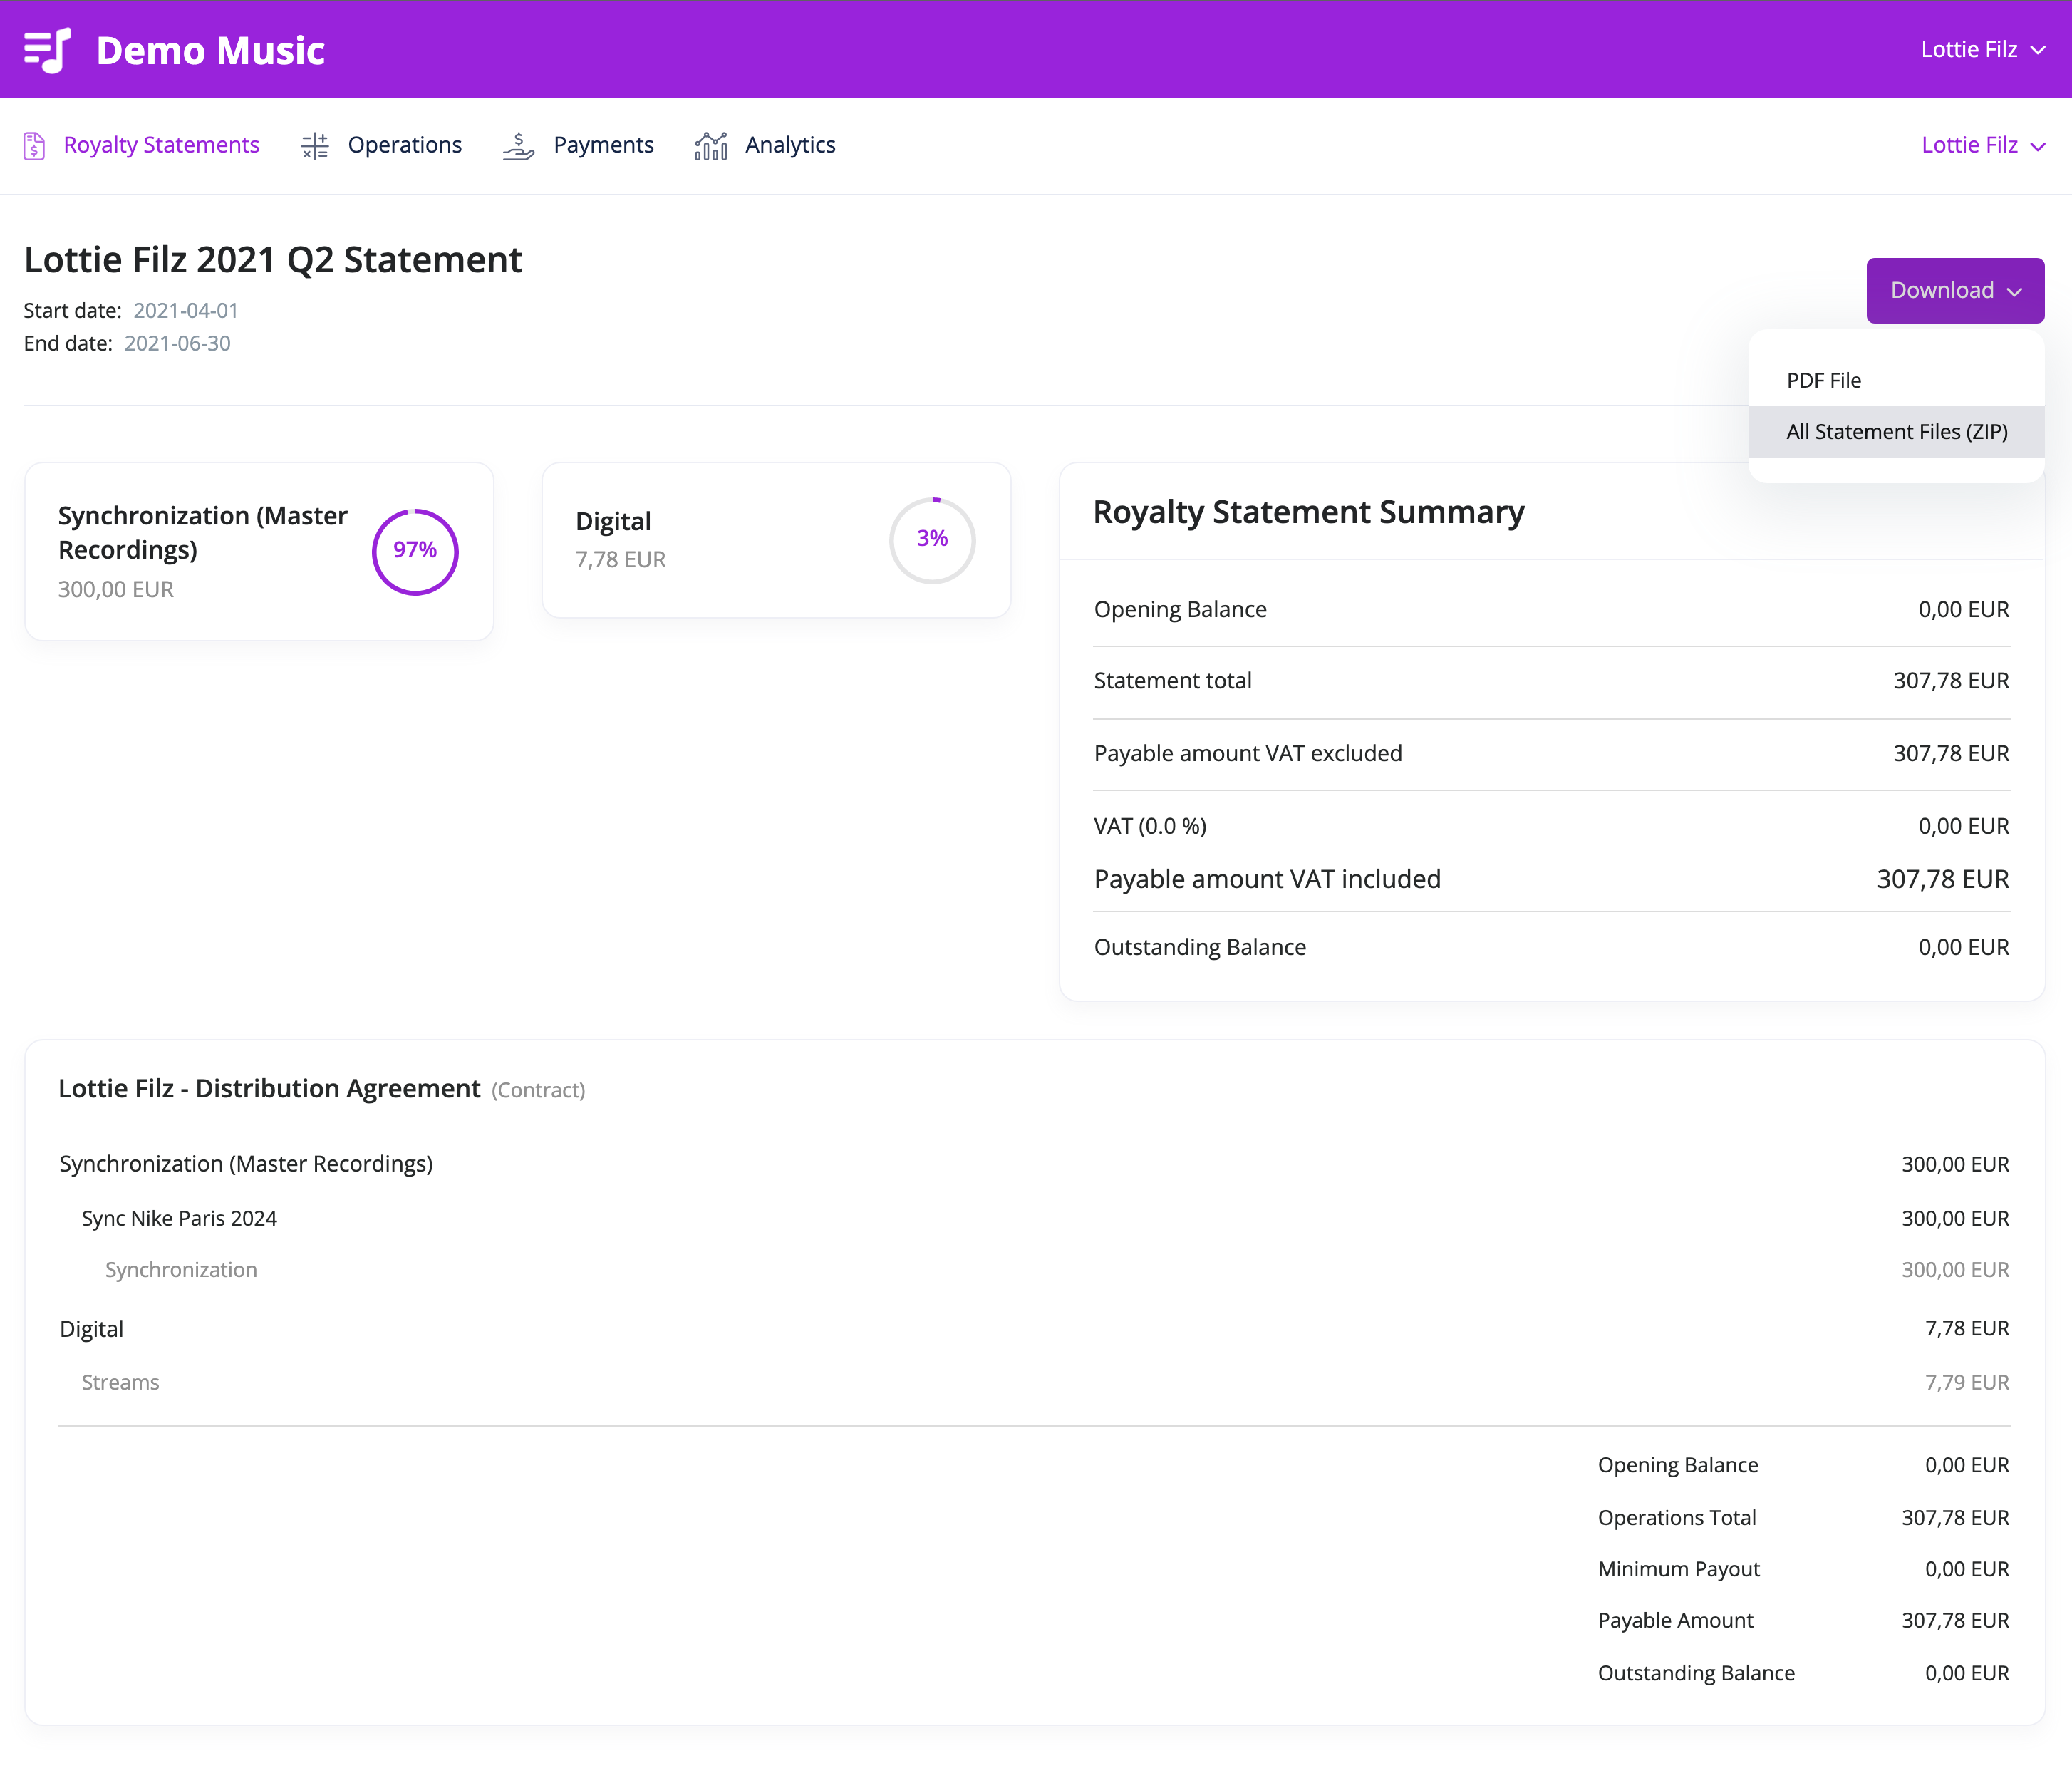The height and width of the screenshot is (1783, 2072).
Task: Click the 97% progress ring
Action: point(415,551)
